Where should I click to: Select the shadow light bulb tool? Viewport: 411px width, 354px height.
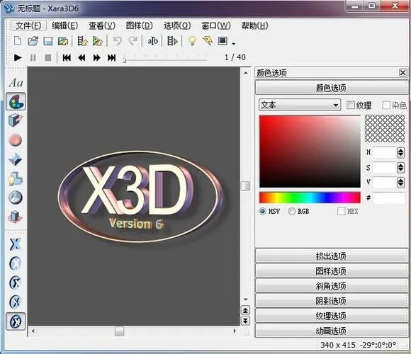(x=15, y=178)
